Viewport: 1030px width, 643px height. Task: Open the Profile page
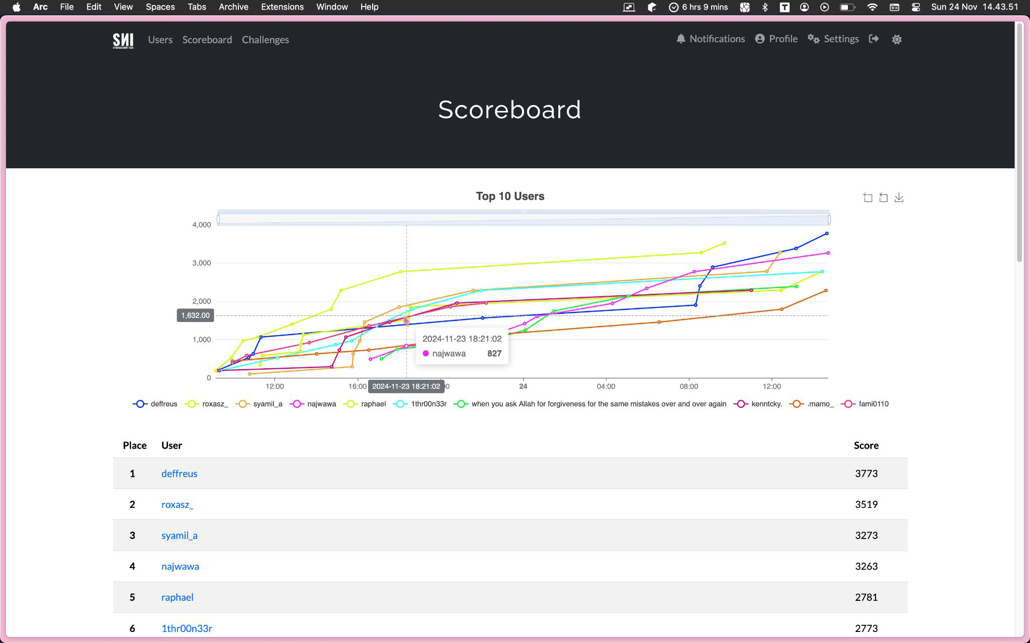pos(776,39)
